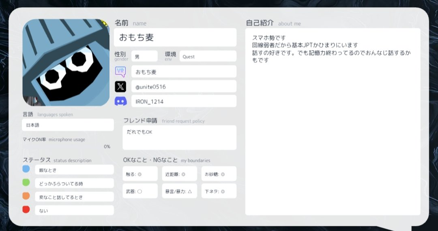Click the フレンド申請 friend request policy heading
This screenshot has width=438, height=231.
[164, 121]
